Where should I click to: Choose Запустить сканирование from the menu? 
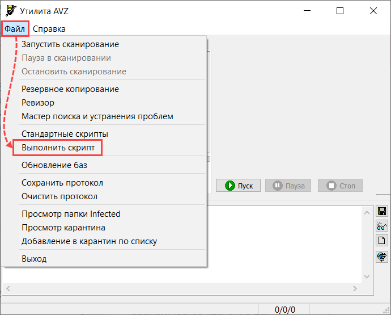(x=105, y=44)
